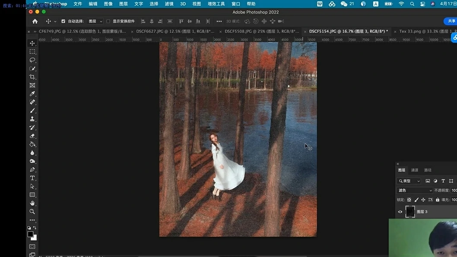Expand the hidden document tabs chevron
Image resolution: width=457 pixels, height=257 pixels.
click(x=35, y=32)
